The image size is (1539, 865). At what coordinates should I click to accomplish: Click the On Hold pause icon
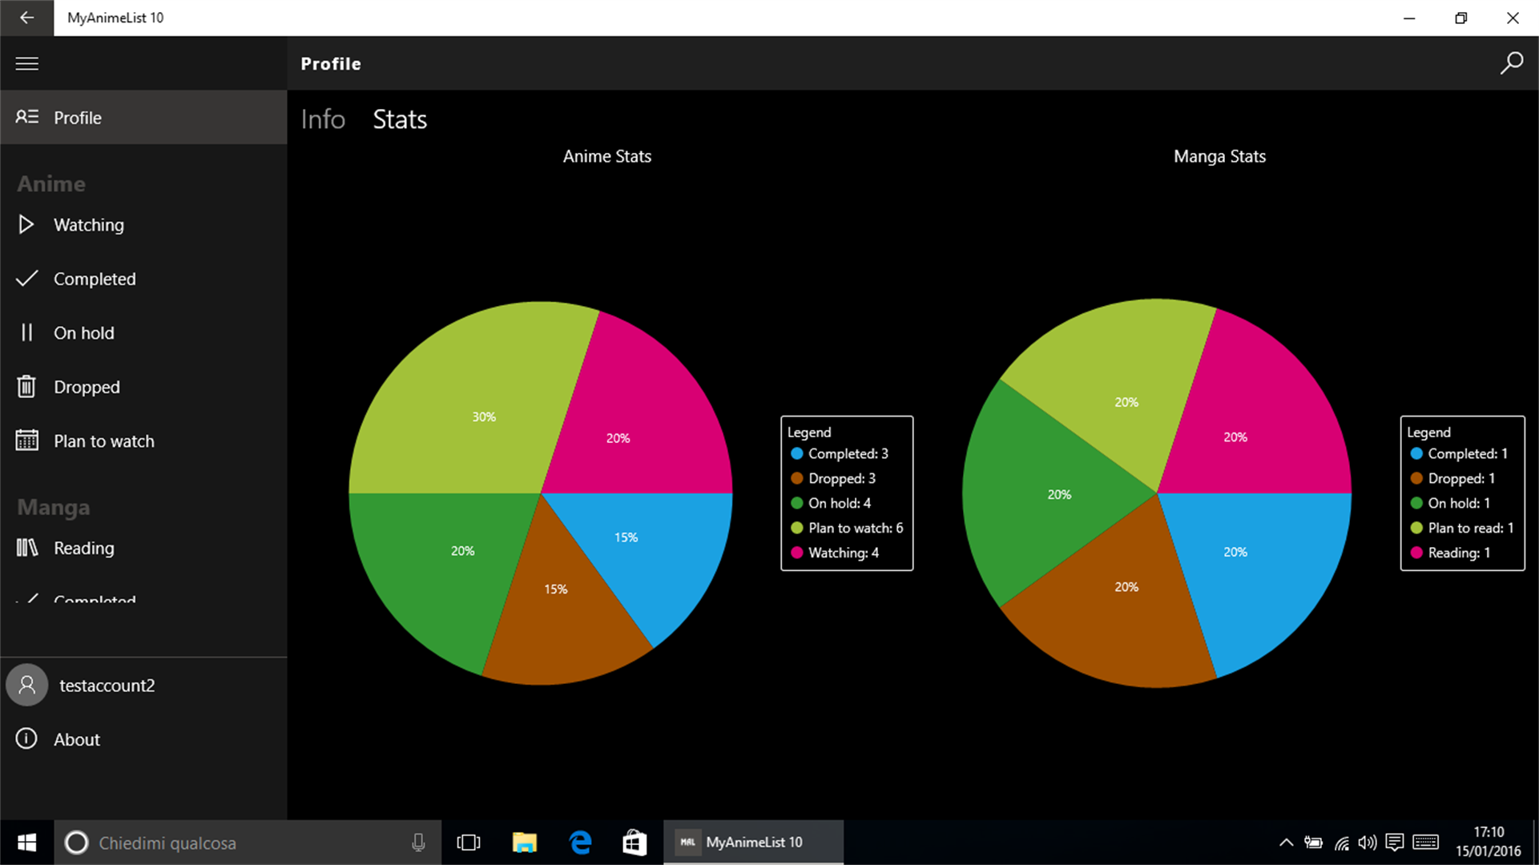[x=26, y=332]
